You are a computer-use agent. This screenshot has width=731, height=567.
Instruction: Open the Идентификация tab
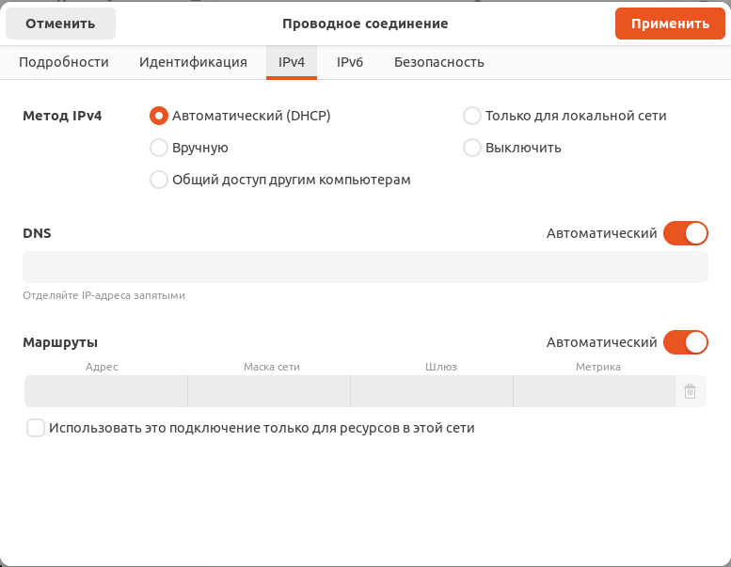click(193, 62)
